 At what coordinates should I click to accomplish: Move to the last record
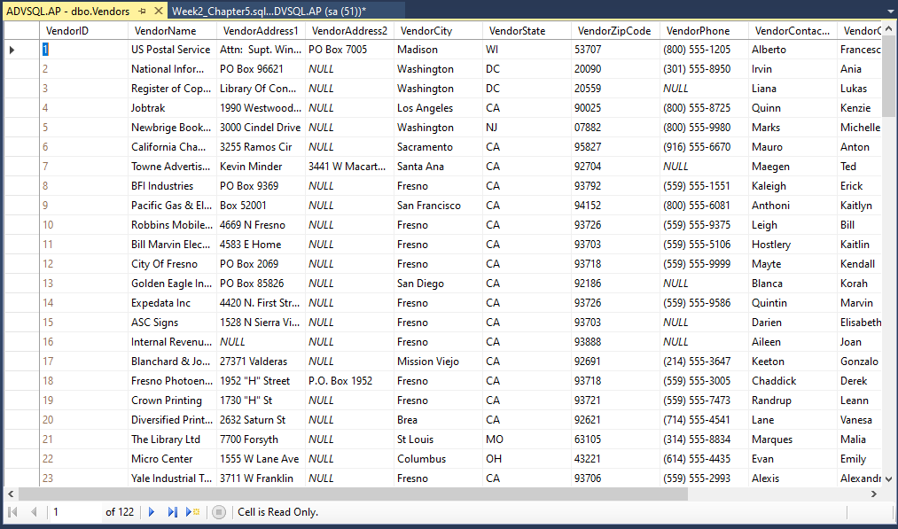coord(172,511)
